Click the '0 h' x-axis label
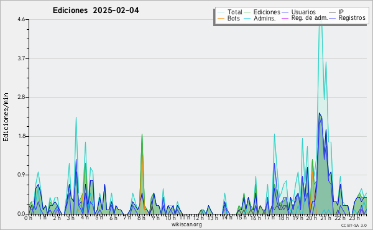Viewport: 373px width, 230px height. coord(28,218)
